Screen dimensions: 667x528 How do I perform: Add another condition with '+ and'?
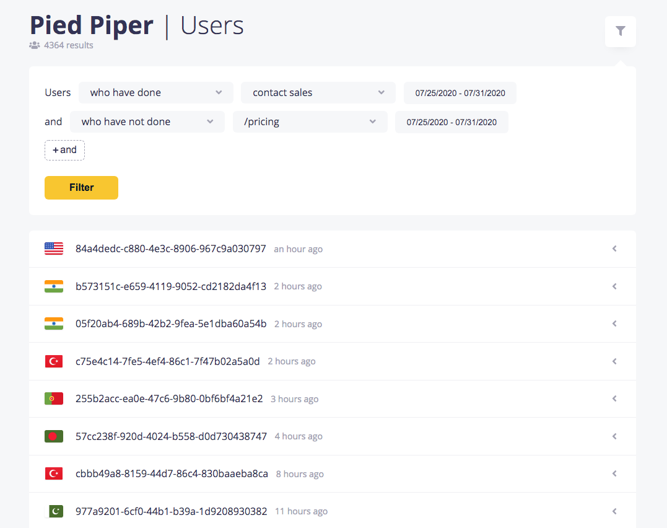[x=64, y=150]
